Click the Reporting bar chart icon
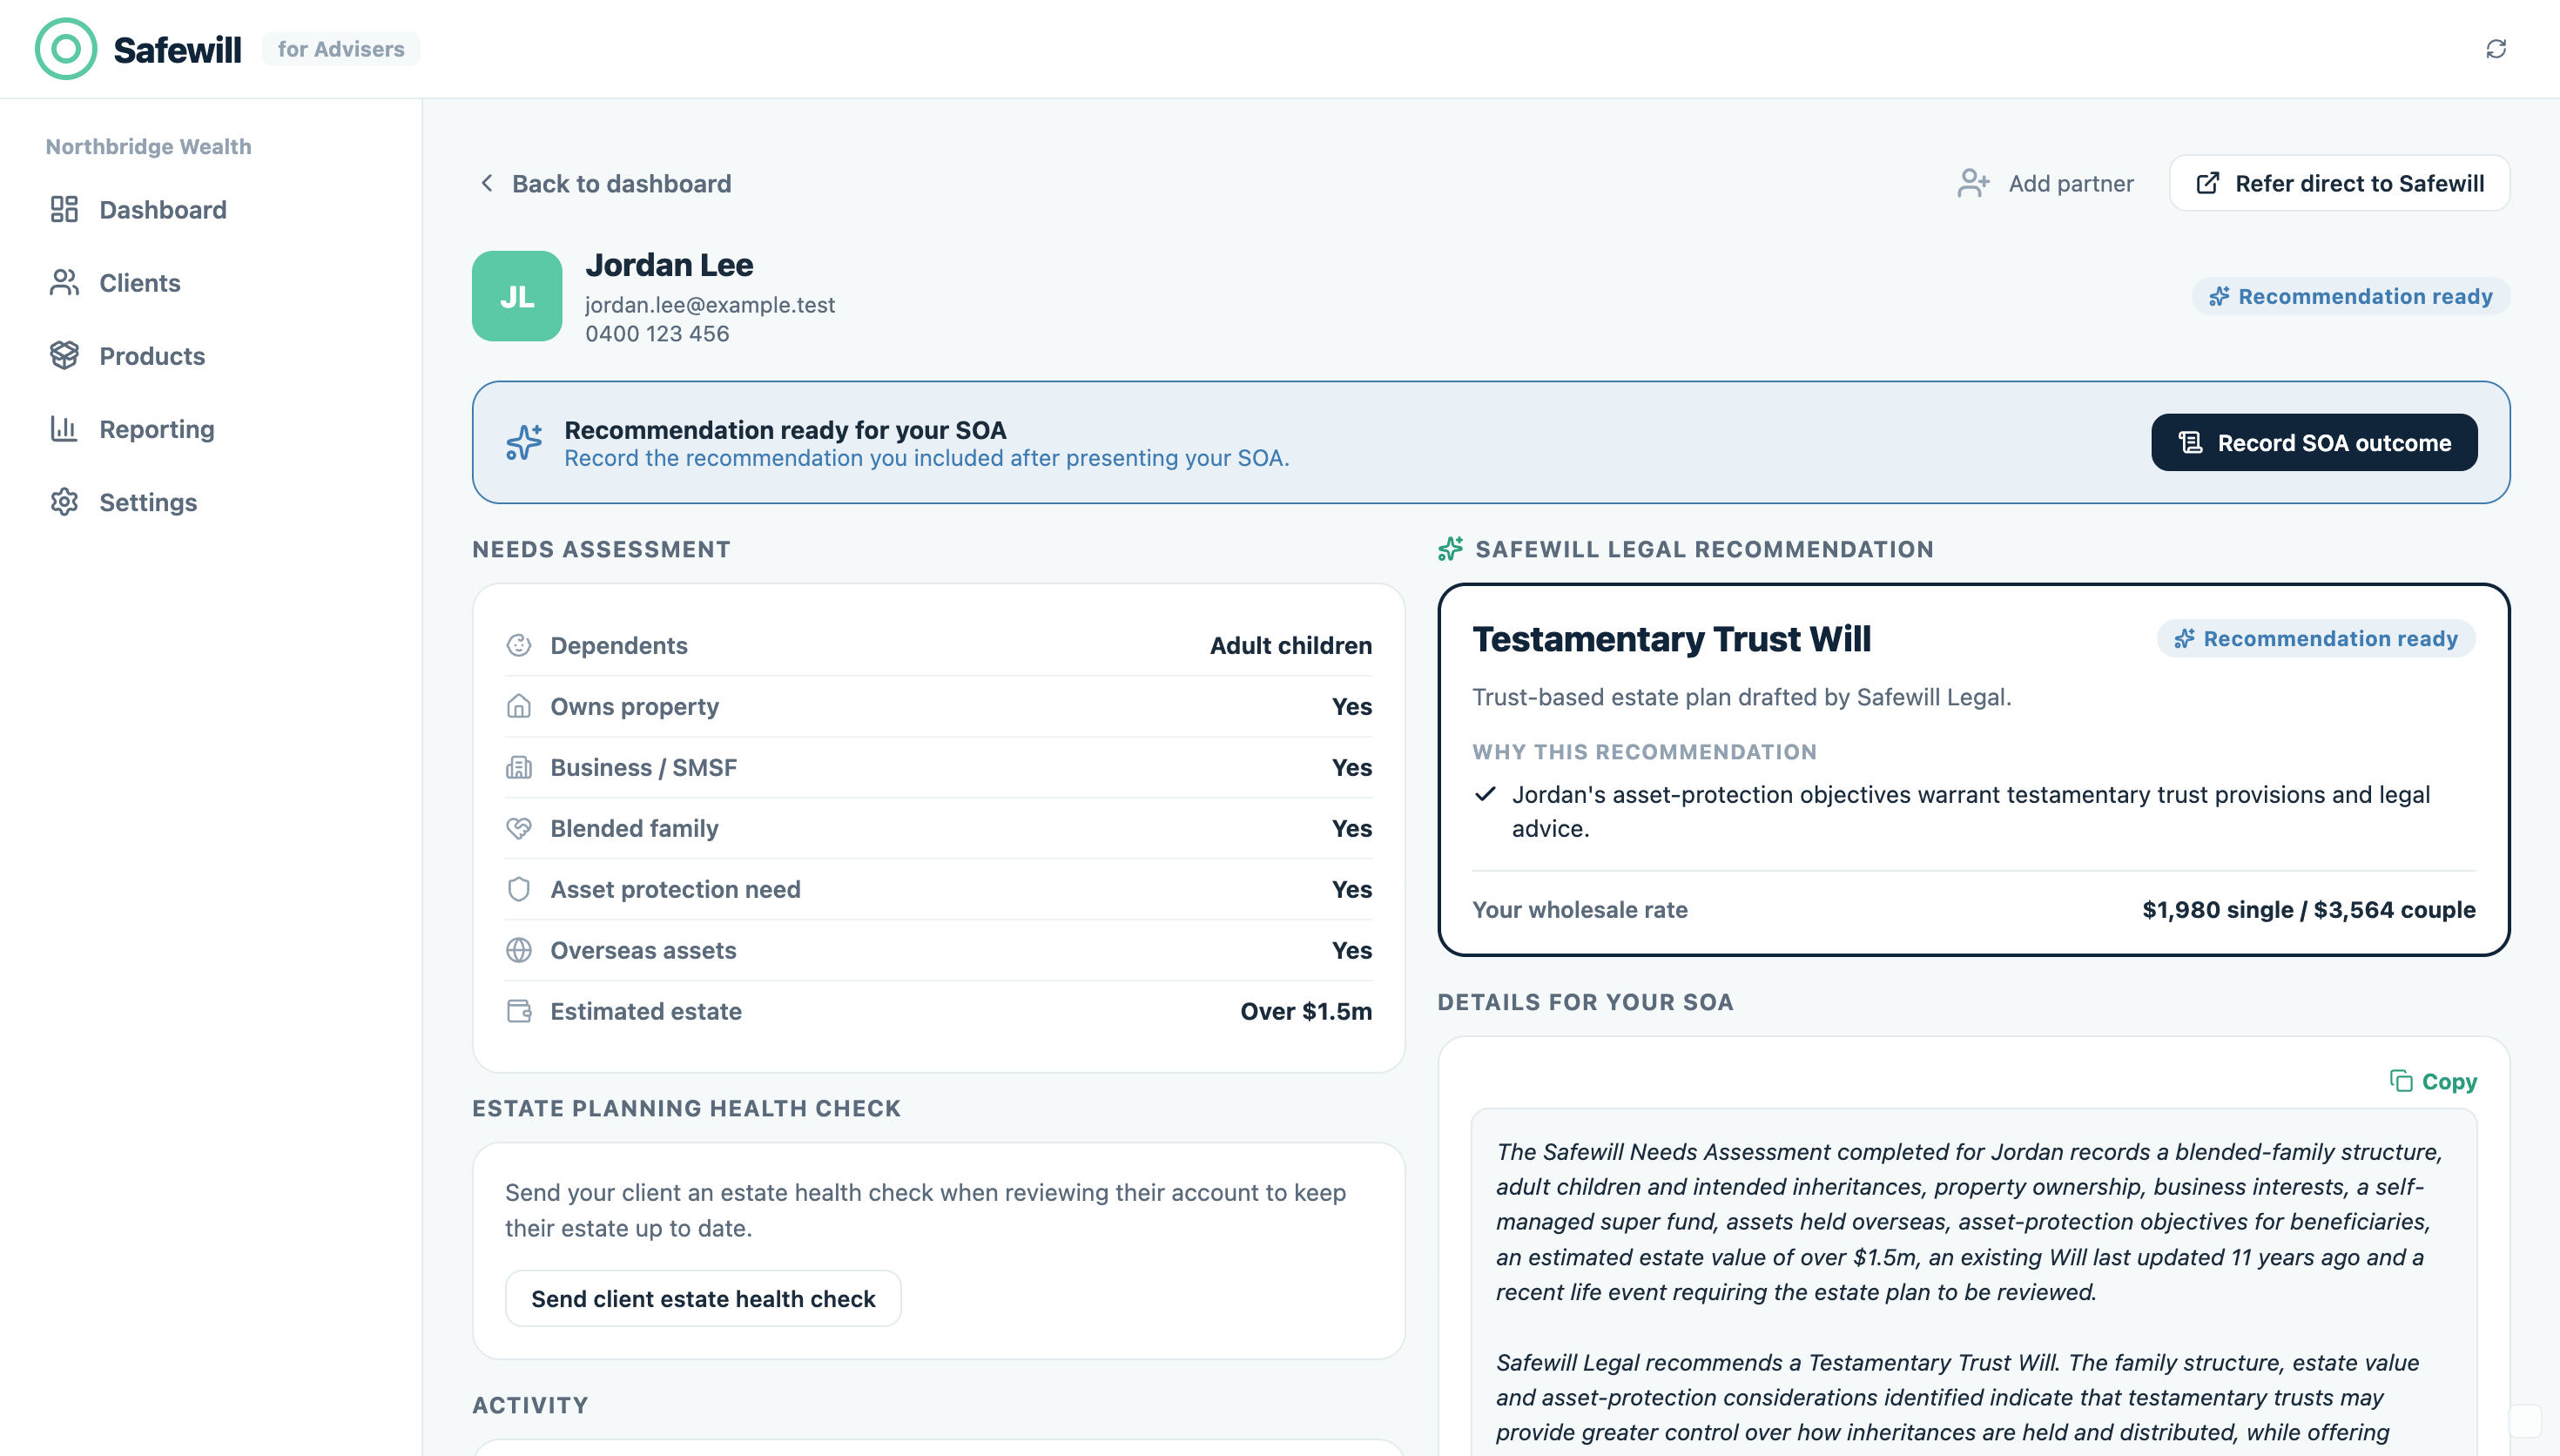Screen dimensions: 2560x1456 pos(64,428)
